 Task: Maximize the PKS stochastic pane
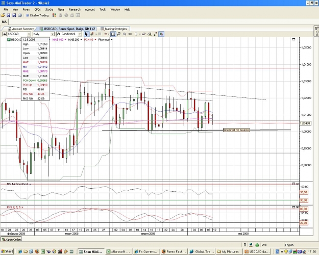[293, 207]
